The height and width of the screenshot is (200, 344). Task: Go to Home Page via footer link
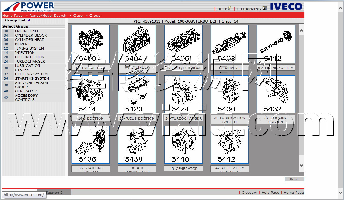click(293, 193)
